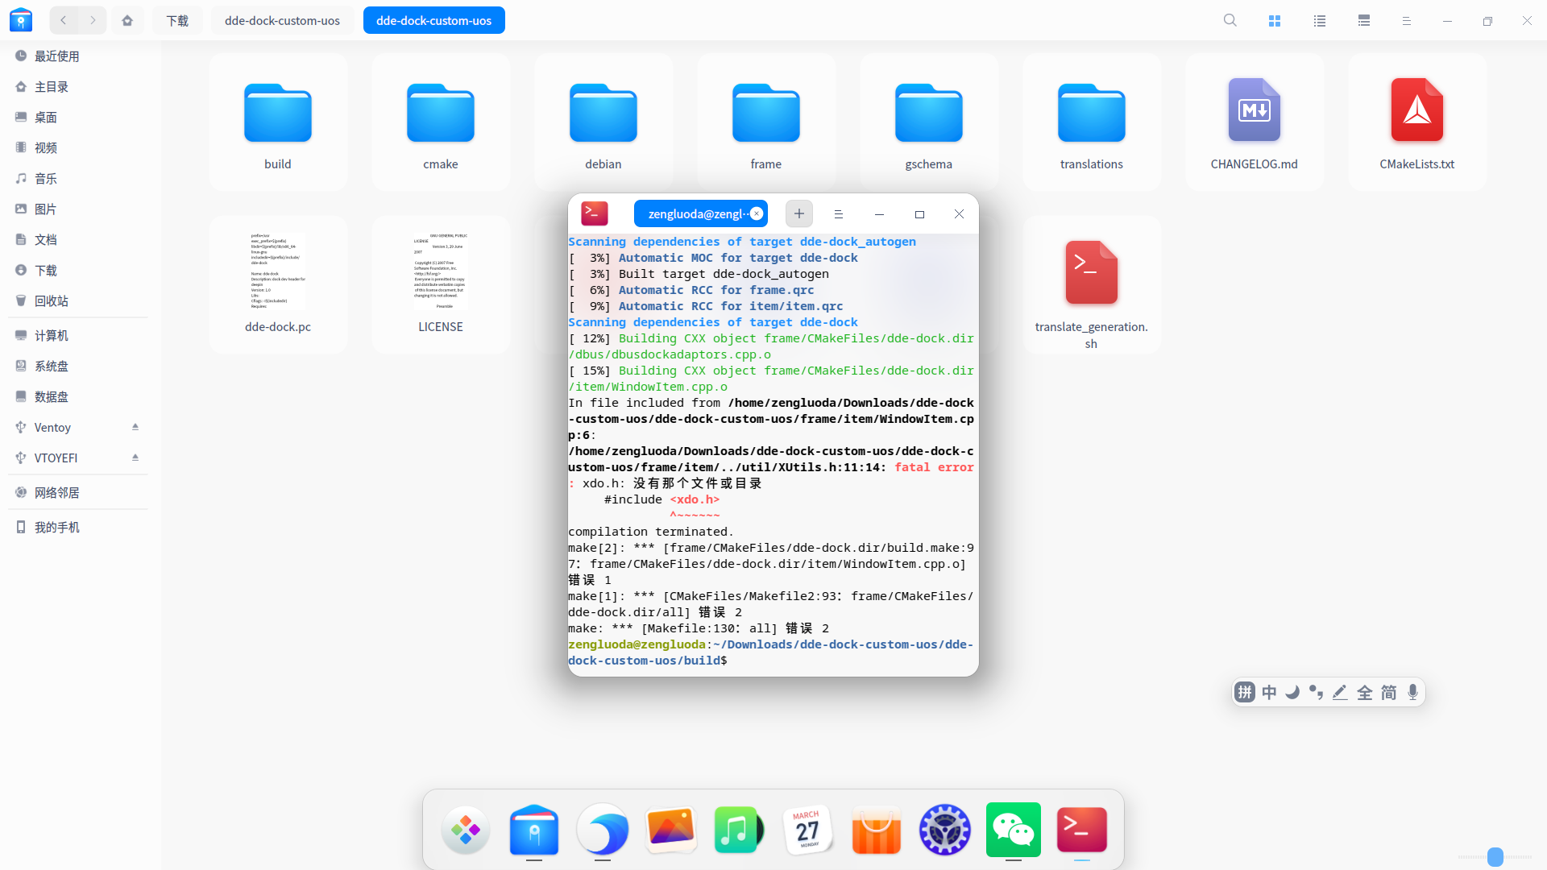Toggle Chinese/English input mode

click(x=1269, y=692)
